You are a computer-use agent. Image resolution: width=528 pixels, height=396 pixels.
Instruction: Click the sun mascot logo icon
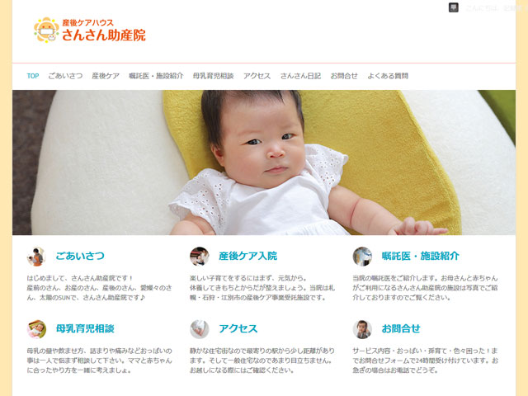point(46,30)
